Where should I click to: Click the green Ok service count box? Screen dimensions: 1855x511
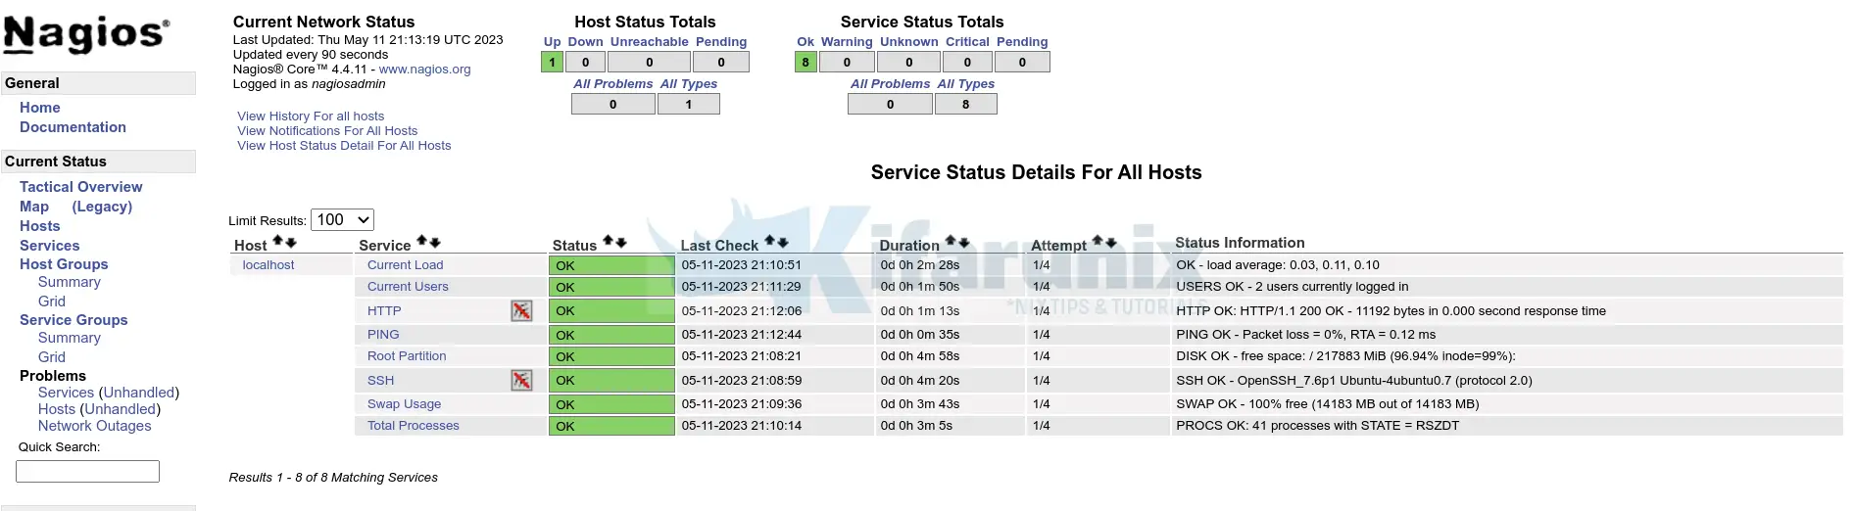point(805,63)
